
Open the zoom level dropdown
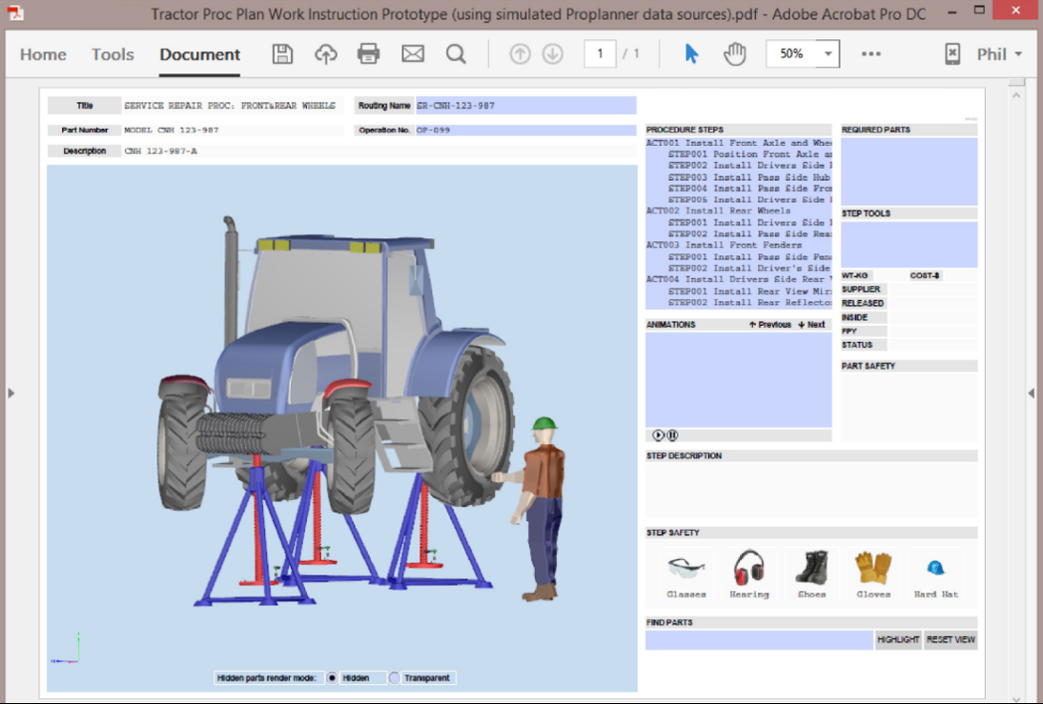(x=828, y=54)
